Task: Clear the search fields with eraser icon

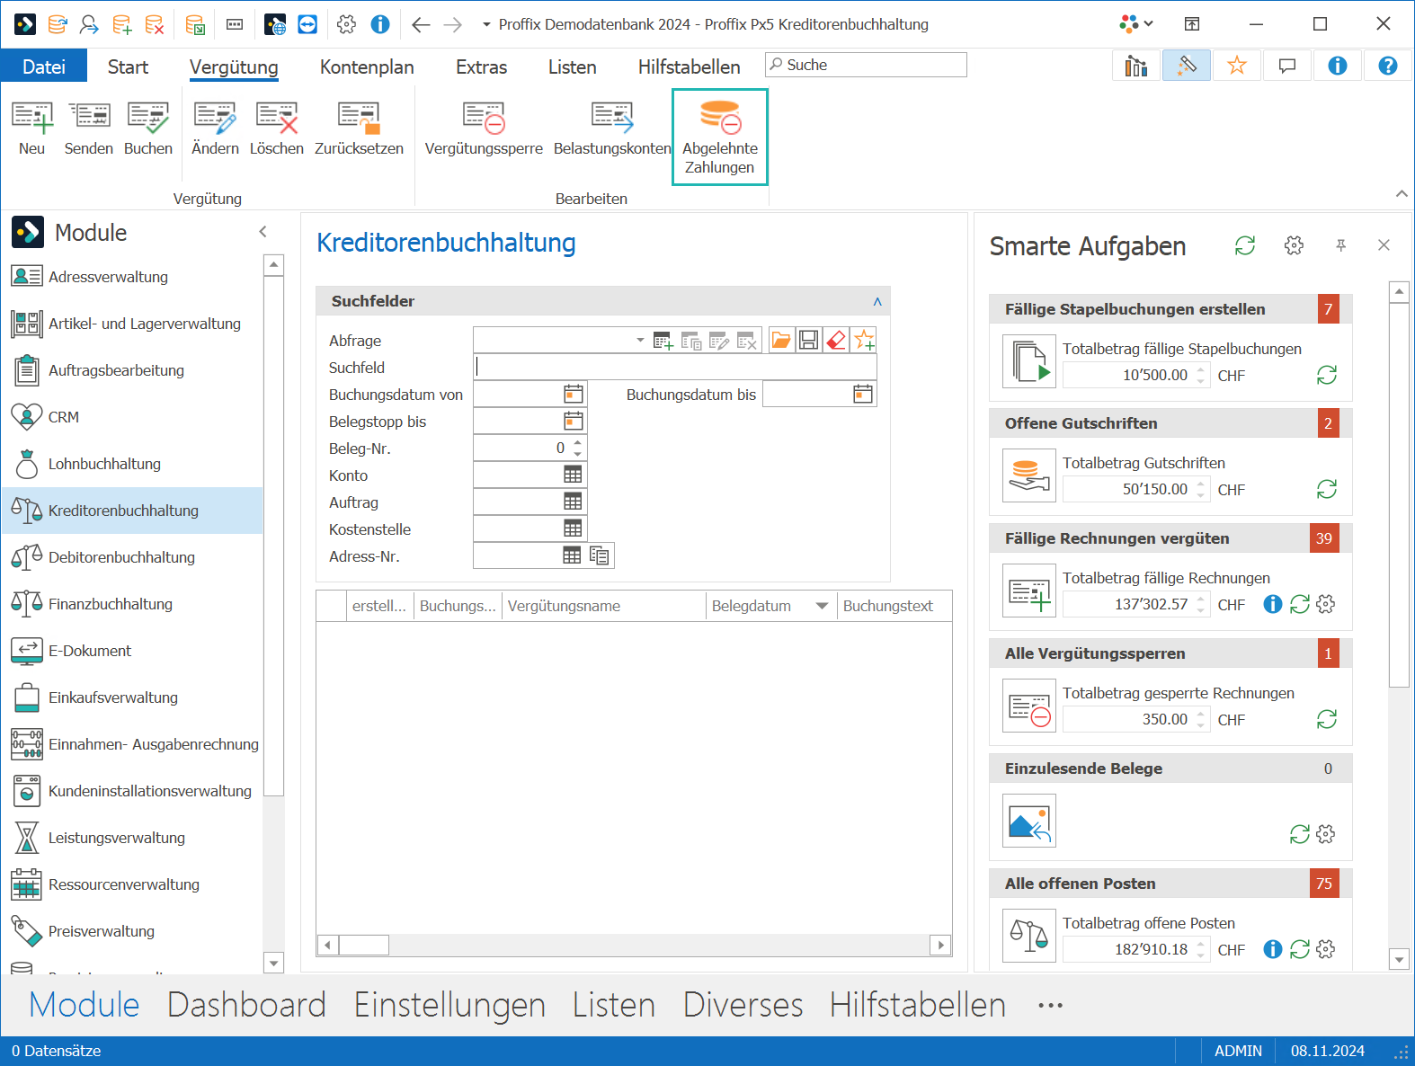Action: [x=836, y=340]
